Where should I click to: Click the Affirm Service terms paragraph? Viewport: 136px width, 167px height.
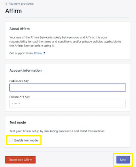[65, 42]
